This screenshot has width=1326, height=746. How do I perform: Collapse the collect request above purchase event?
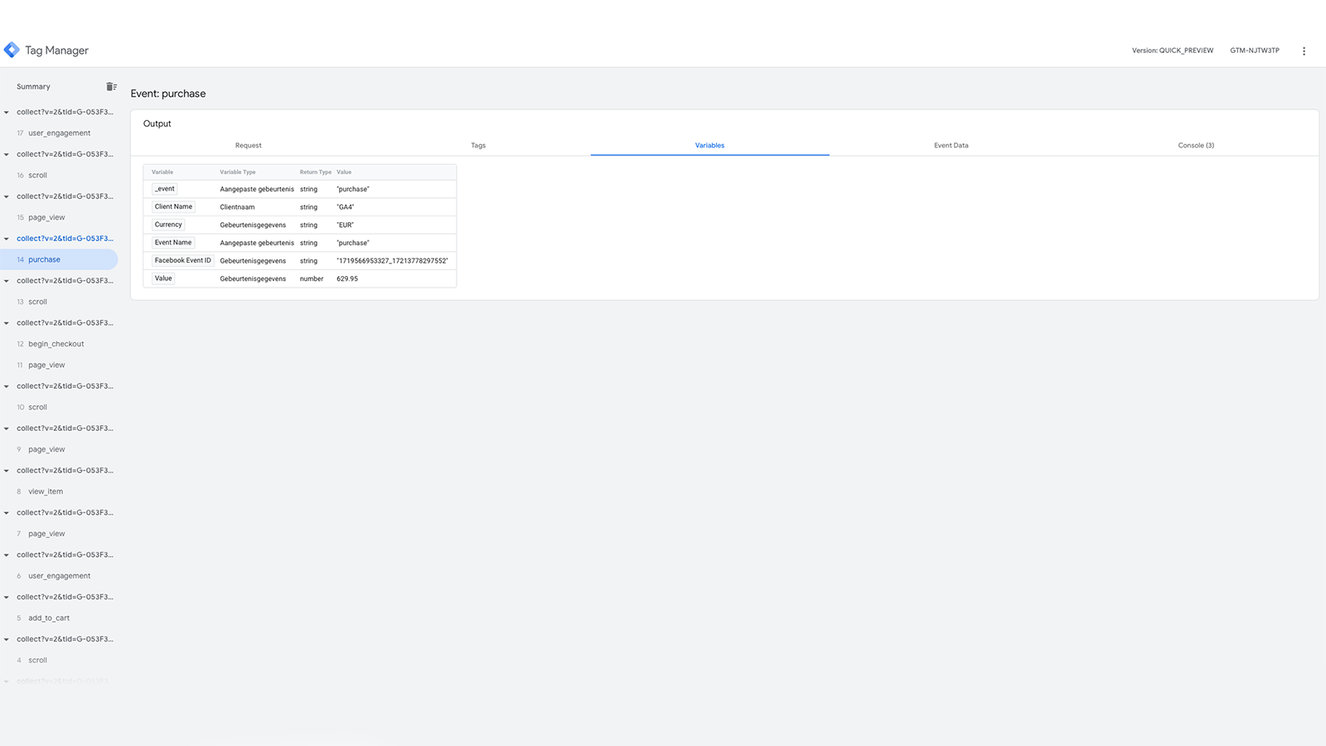pos(7,239)
